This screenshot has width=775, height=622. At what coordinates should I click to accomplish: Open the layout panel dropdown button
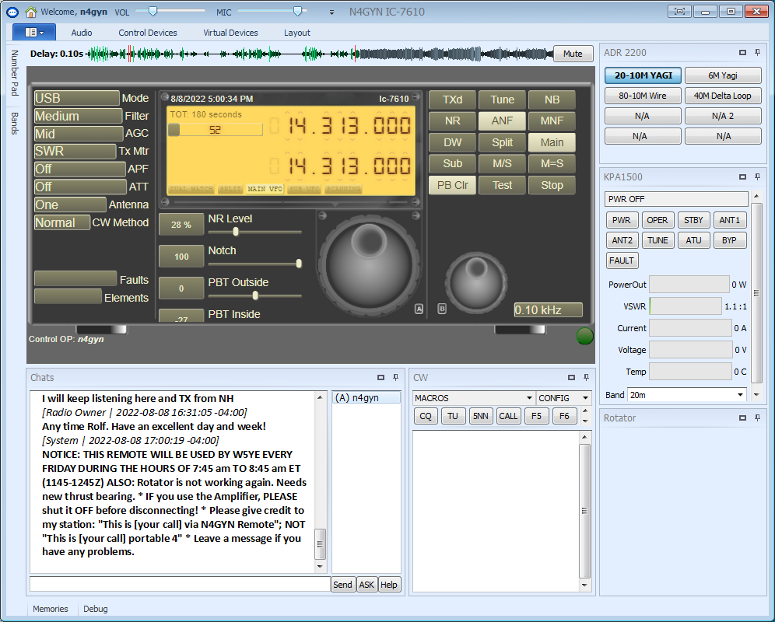click(34, 33)
